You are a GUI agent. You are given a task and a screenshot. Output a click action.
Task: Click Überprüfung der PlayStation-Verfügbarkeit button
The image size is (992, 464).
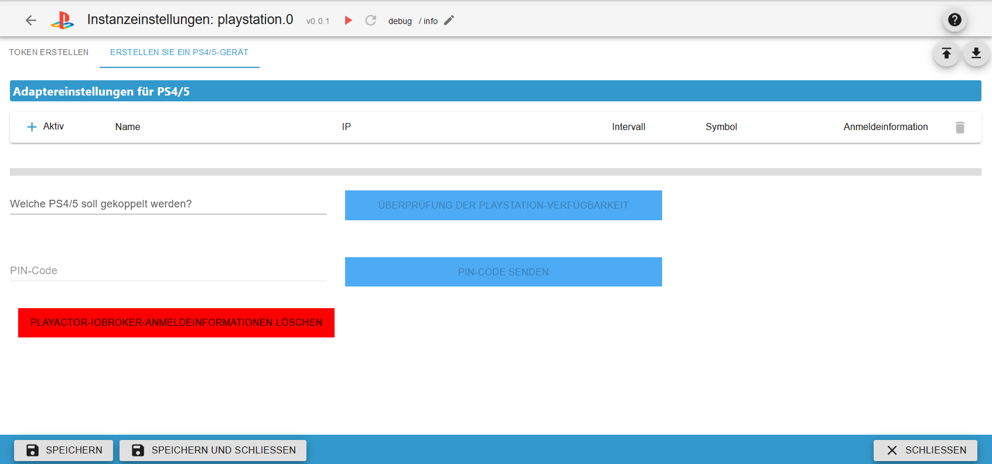503,205
